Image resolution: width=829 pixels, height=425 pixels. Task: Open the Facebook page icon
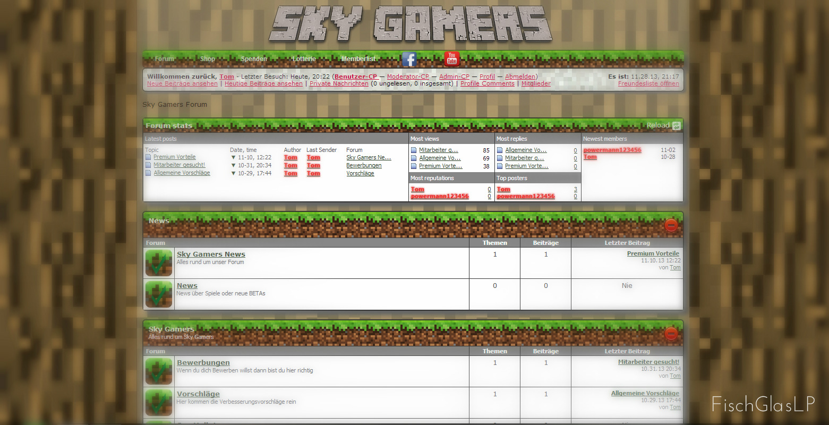(409, 59)
